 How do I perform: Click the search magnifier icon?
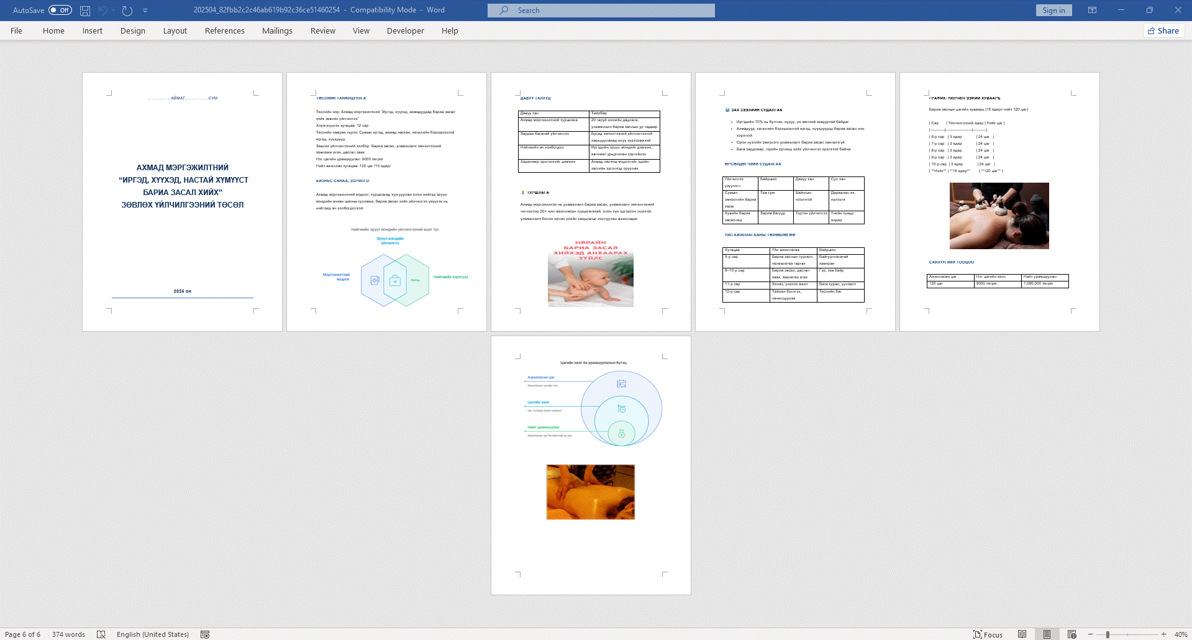coord(504,11)
